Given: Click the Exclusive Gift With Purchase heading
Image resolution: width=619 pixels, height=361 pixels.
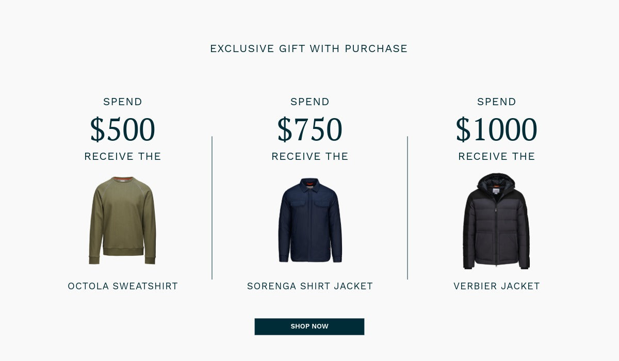Looking at the screenshot, I should pos(308,48).
